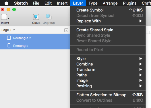The width and height of the screenshot is (151, 108).
Task: Choose Flatten Selection to Bitmap
Action: [108, 95]
